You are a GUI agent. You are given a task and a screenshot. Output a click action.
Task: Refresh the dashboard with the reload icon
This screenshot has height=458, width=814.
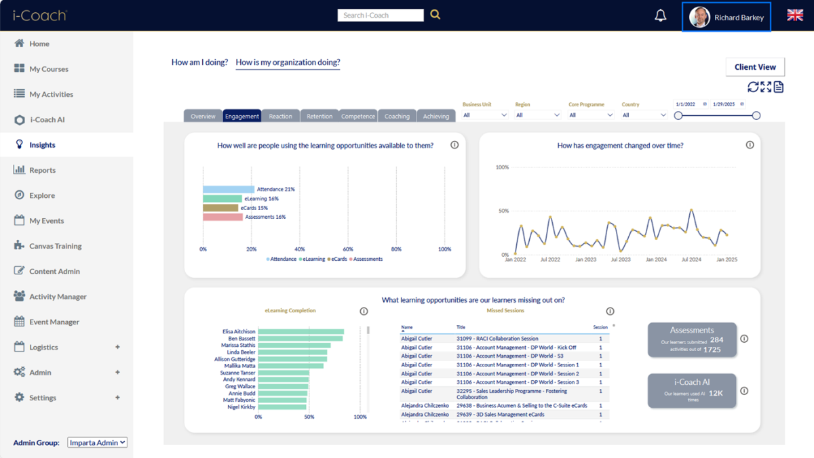pos(753,87)
